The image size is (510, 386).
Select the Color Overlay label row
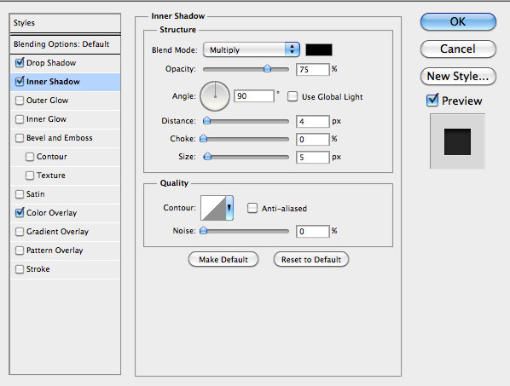[x=65, y=213]
